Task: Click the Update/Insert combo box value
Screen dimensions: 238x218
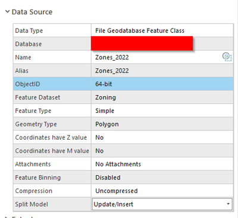Action: pos(162,204)
